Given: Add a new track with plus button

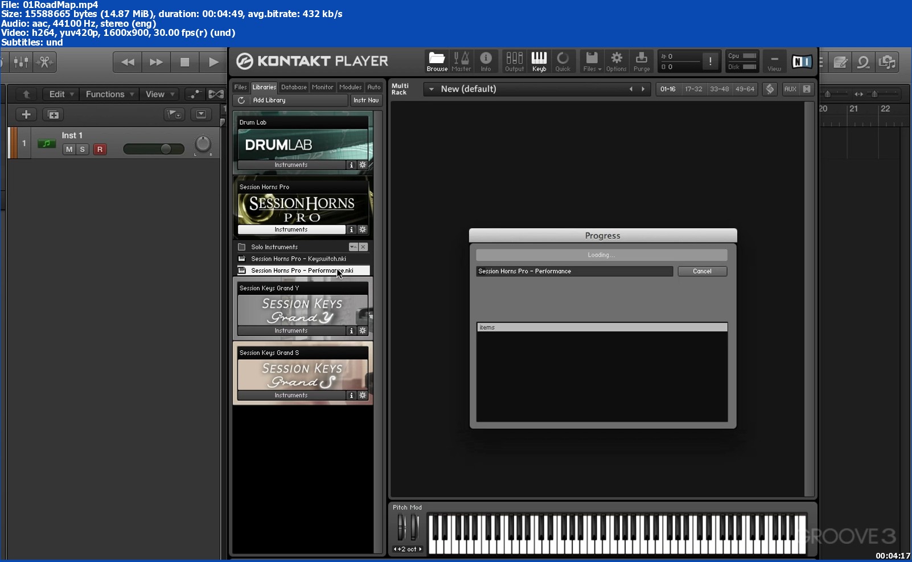Looking at the screenshot, I should pos(26,114).
